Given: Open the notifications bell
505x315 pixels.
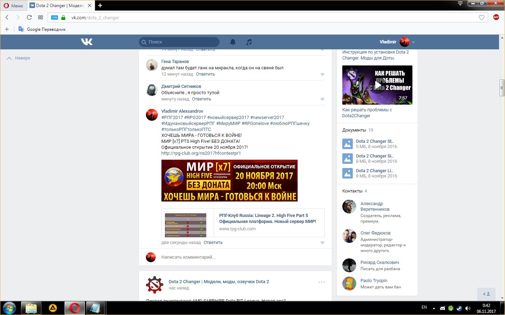Looking at the screenshot, I should tap(233, 42).
